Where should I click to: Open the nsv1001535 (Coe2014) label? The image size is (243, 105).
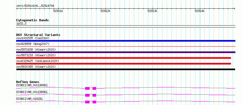[33, 38]
